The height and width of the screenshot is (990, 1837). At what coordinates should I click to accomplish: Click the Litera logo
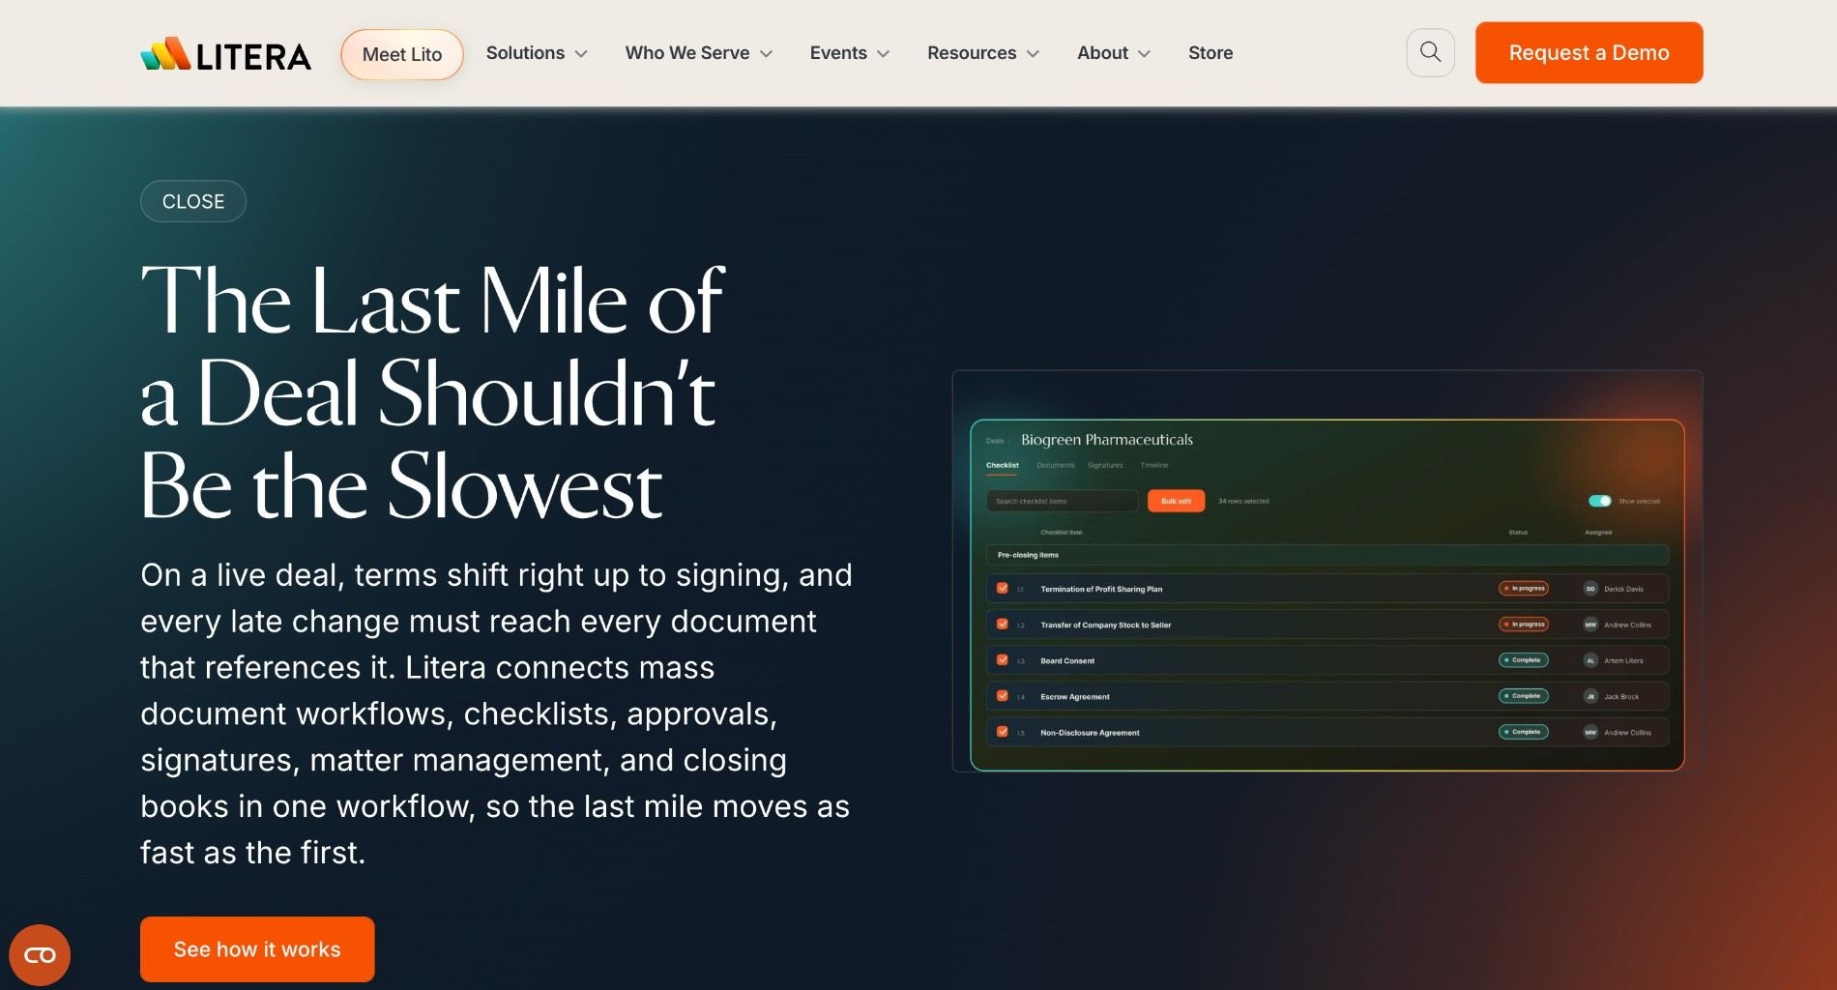pos(225,54)
